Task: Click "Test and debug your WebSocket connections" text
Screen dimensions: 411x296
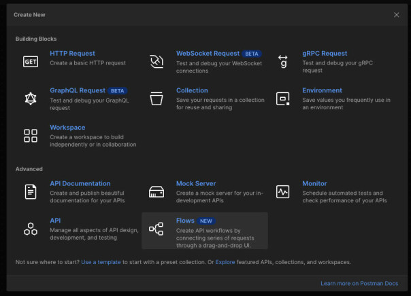Action: pos(219,67)
